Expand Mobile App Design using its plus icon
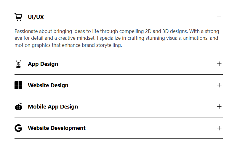237x153 pixels. pyautogui.click(x=219, y=106)
